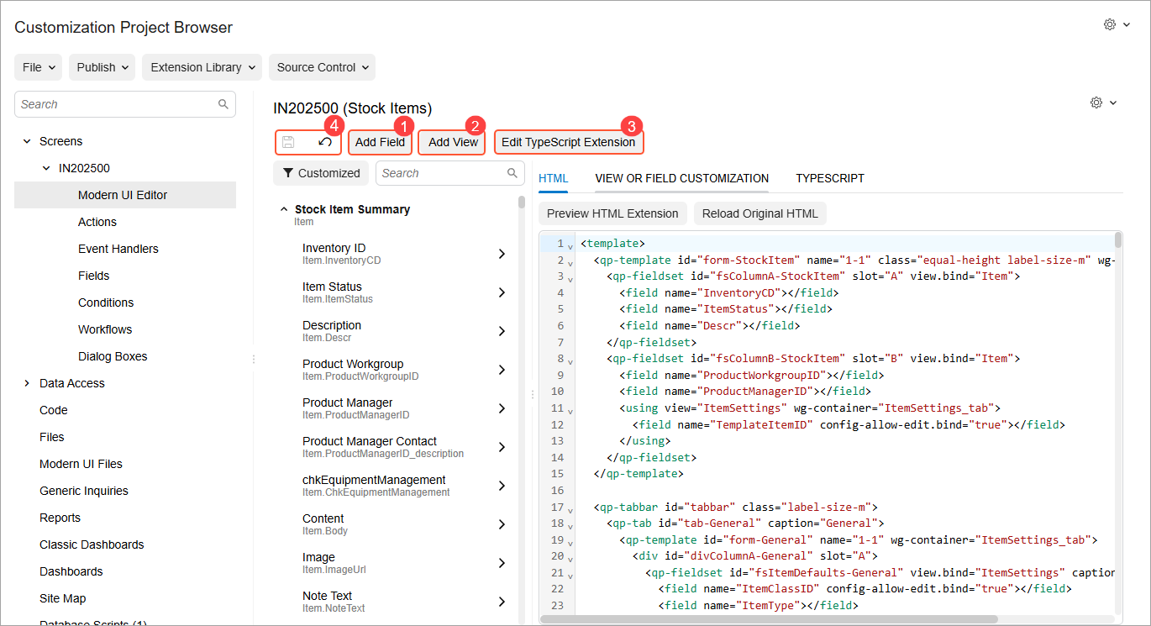The width and height of the screenshot is (1151, 626).
Task: Open Product Workgroup field details arrow
Action: coord(502,370)
